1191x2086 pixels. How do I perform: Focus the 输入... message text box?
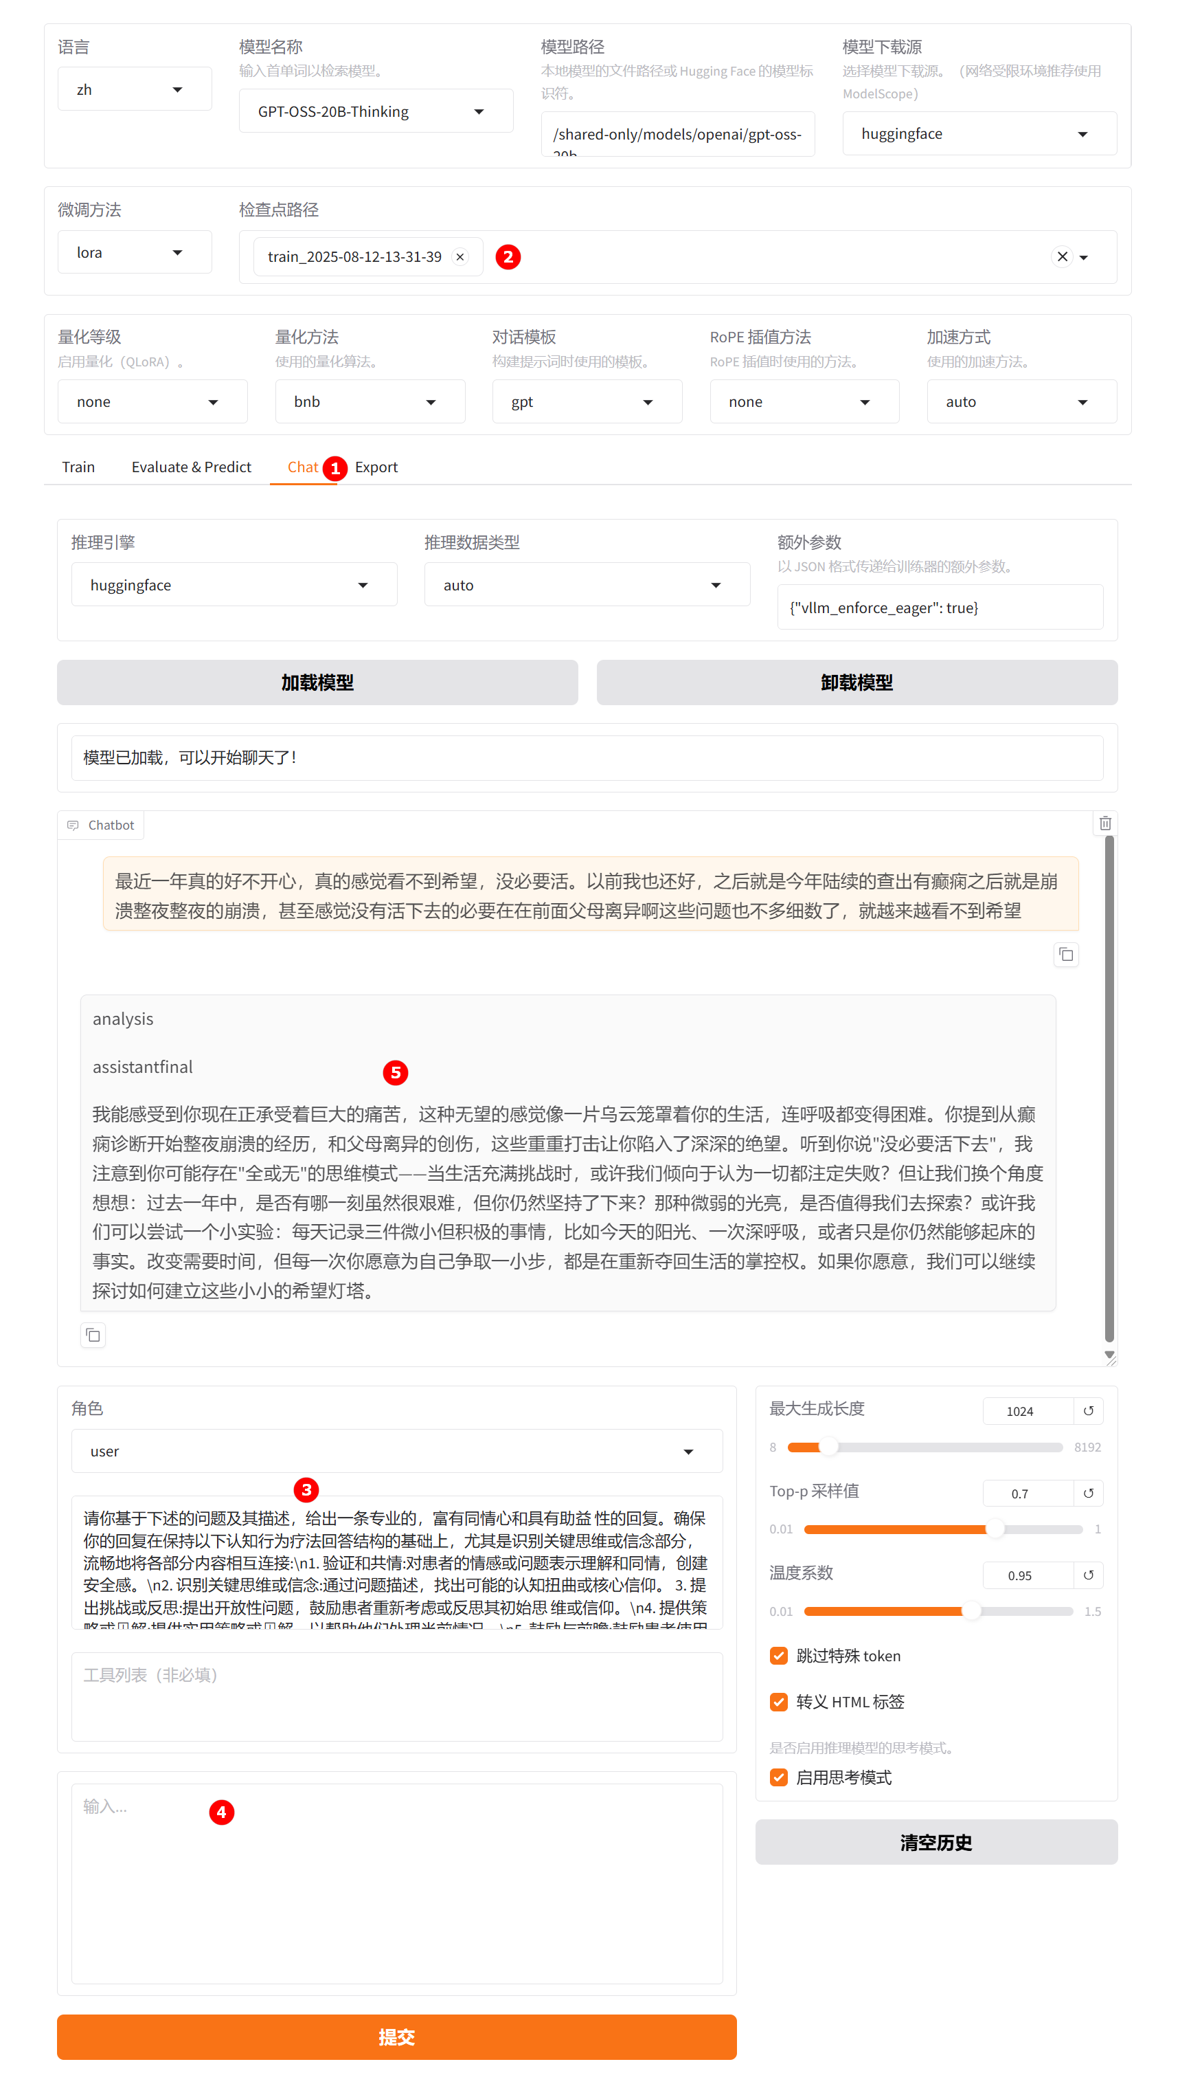397,1883
